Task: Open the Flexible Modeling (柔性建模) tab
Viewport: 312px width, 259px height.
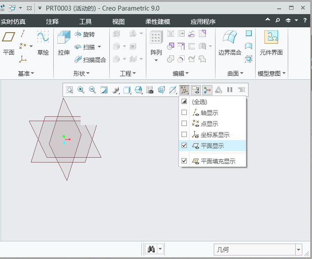Action: click(158, 22)
